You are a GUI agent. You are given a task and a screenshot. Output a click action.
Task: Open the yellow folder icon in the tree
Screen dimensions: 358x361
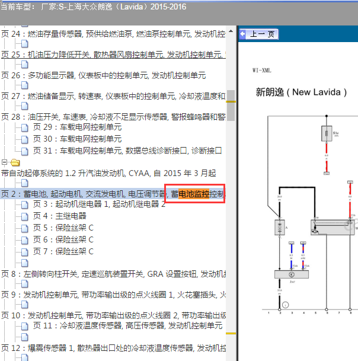[x=15, y=162]
